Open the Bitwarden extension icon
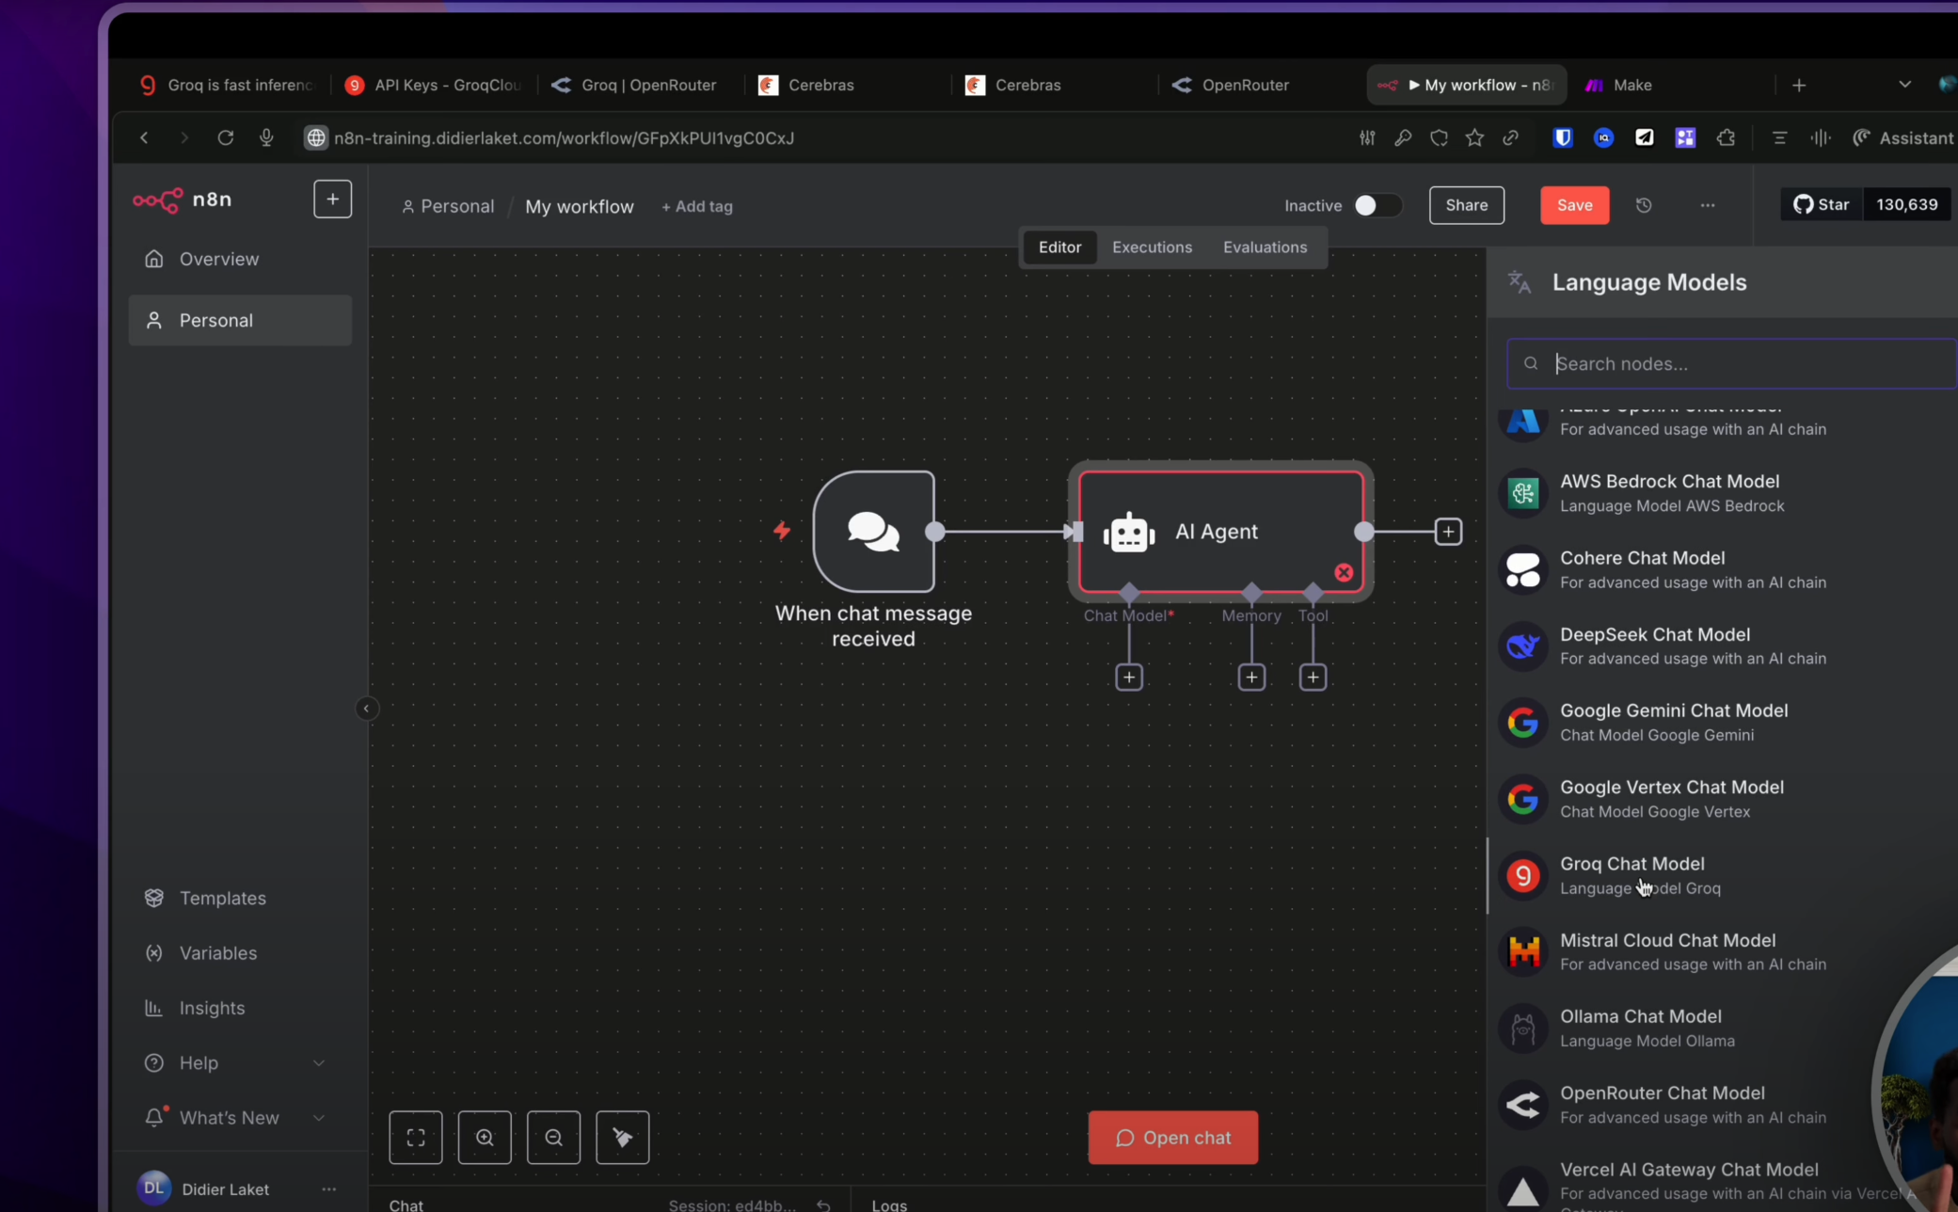Screen dimensions: 1958x1212 tap(1562, 137)
